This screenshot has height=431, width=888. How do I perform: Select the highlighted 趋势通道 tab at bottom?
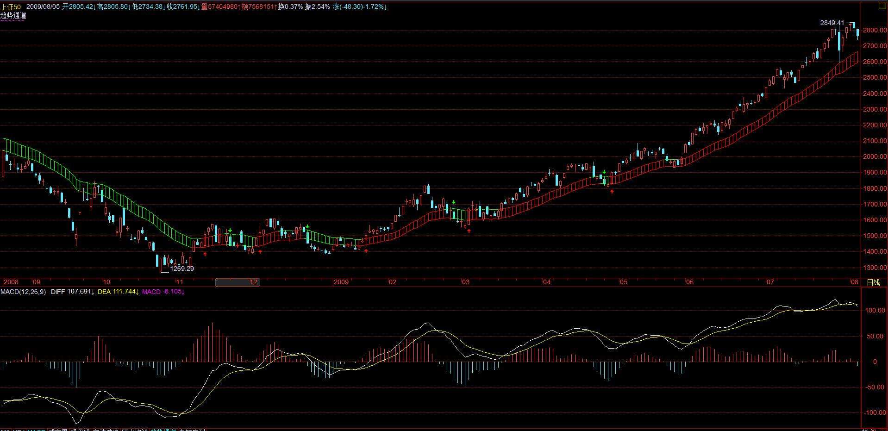[163, 430]
